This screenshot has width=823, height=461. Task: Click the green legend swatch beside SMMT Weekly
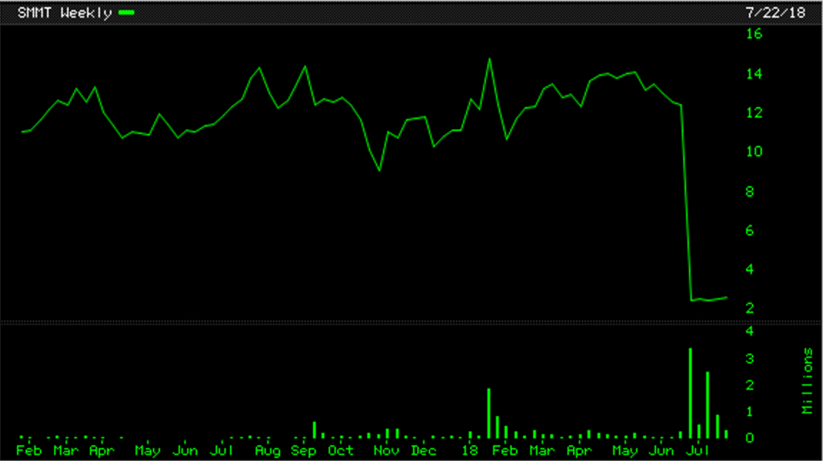click(x=126, y=14)
